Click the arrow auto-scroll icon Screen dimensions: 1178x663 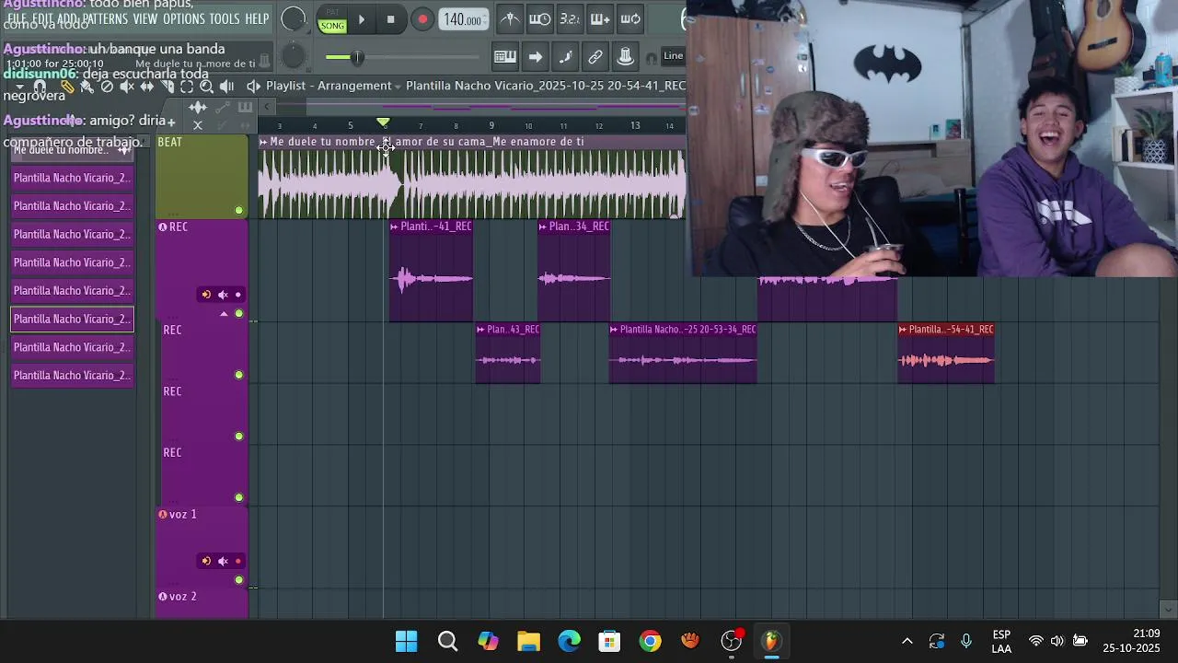536,56
